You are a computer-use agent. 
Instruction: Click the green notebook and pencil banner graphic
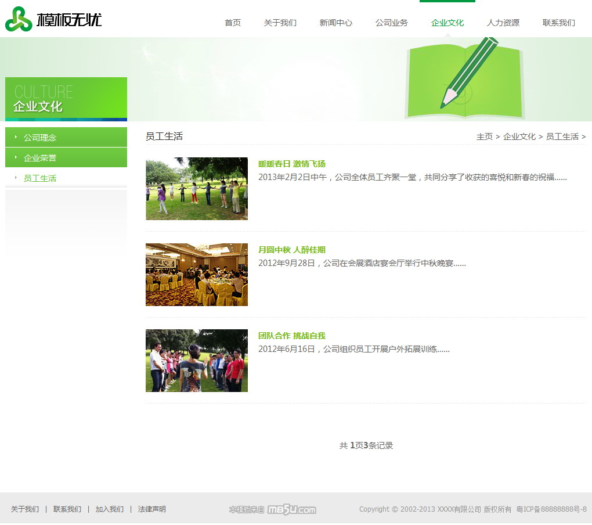click(464, 78)
